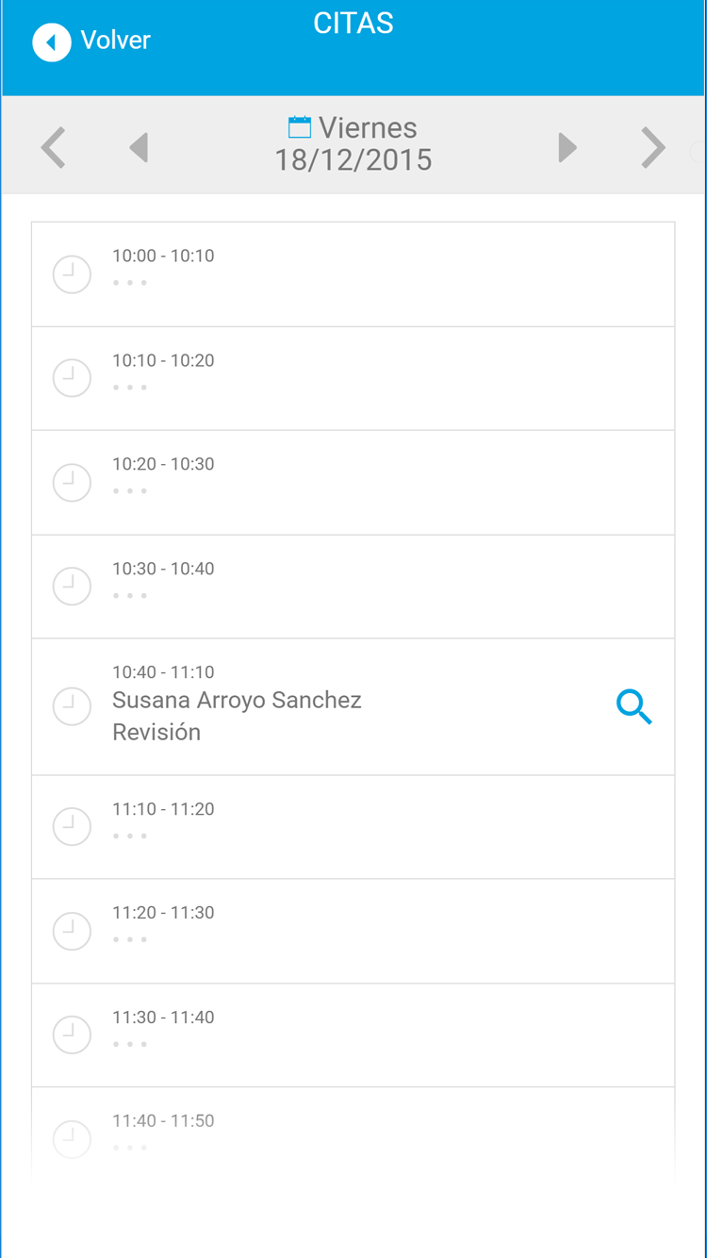Open the calendar date picker icon

pyautogui.click(x=300, y=127)
